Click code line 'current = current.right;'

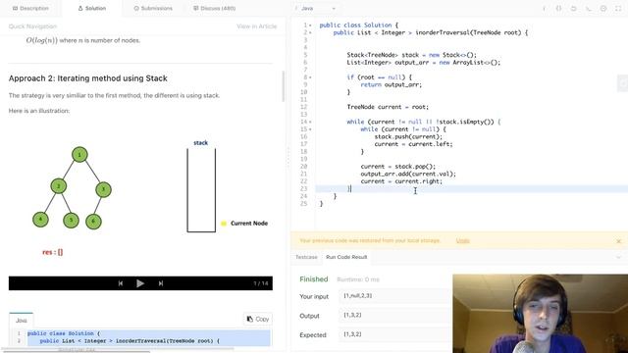pos(401,181)
